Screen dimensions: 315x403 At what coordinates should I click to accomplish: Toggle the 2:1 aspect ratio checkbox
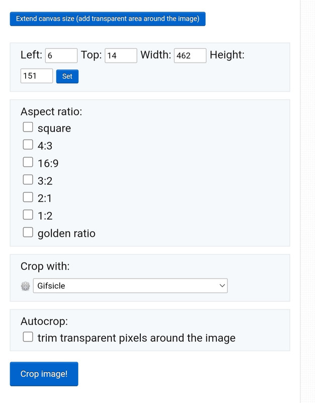(28, 197)
